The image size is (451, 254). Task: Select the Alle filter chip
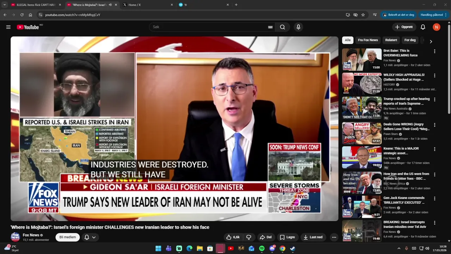tap(348, 40)
